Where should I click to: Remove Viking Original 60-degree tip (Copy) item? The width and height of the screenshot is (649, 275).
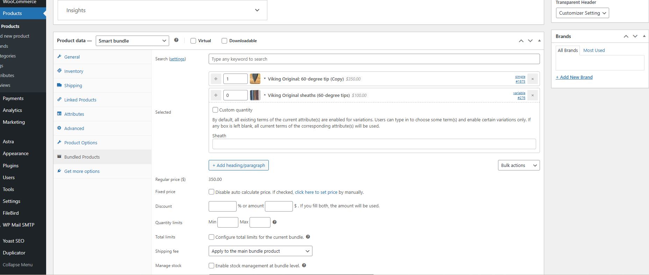(x=532, y=79)
